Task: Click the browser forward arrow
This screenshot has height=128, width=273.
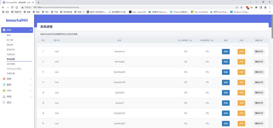Action: 8,8
